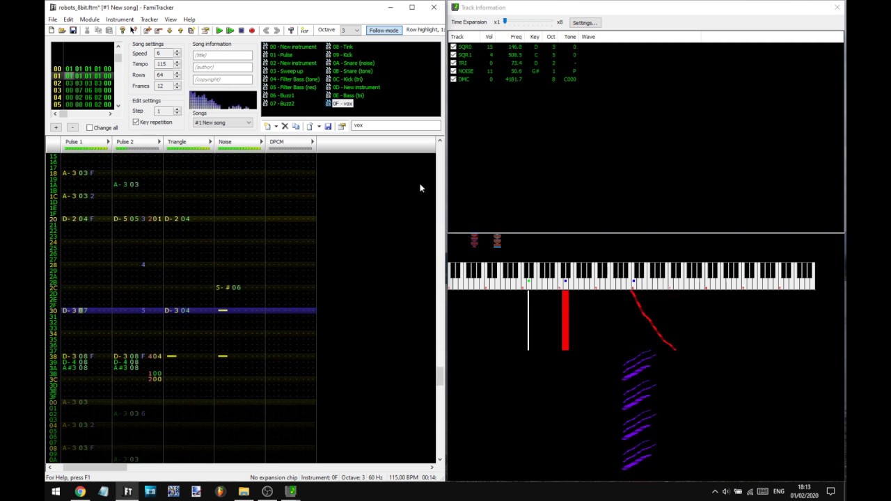This screenshot has width=891, height=501.
Task: Open configuration hammer icon
Action: pyautogui.click(x=291, y=31)
